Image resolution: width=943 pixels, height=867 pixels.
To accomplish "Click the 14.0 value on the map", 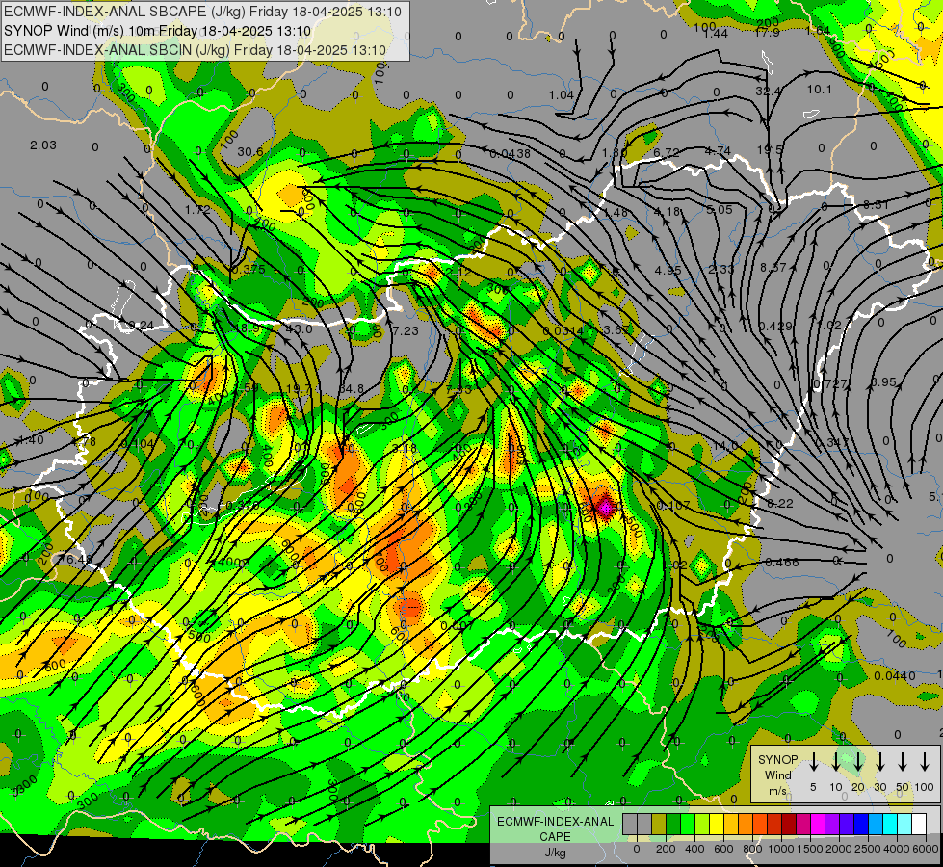I will [x=724, y=446].
